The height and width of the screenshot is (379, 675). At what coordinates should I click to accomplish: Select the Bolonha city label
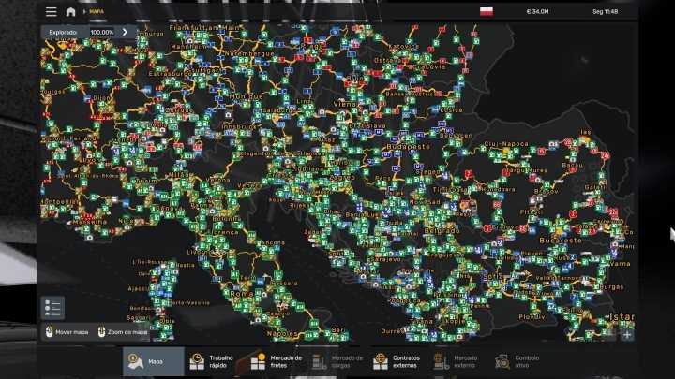227,219
